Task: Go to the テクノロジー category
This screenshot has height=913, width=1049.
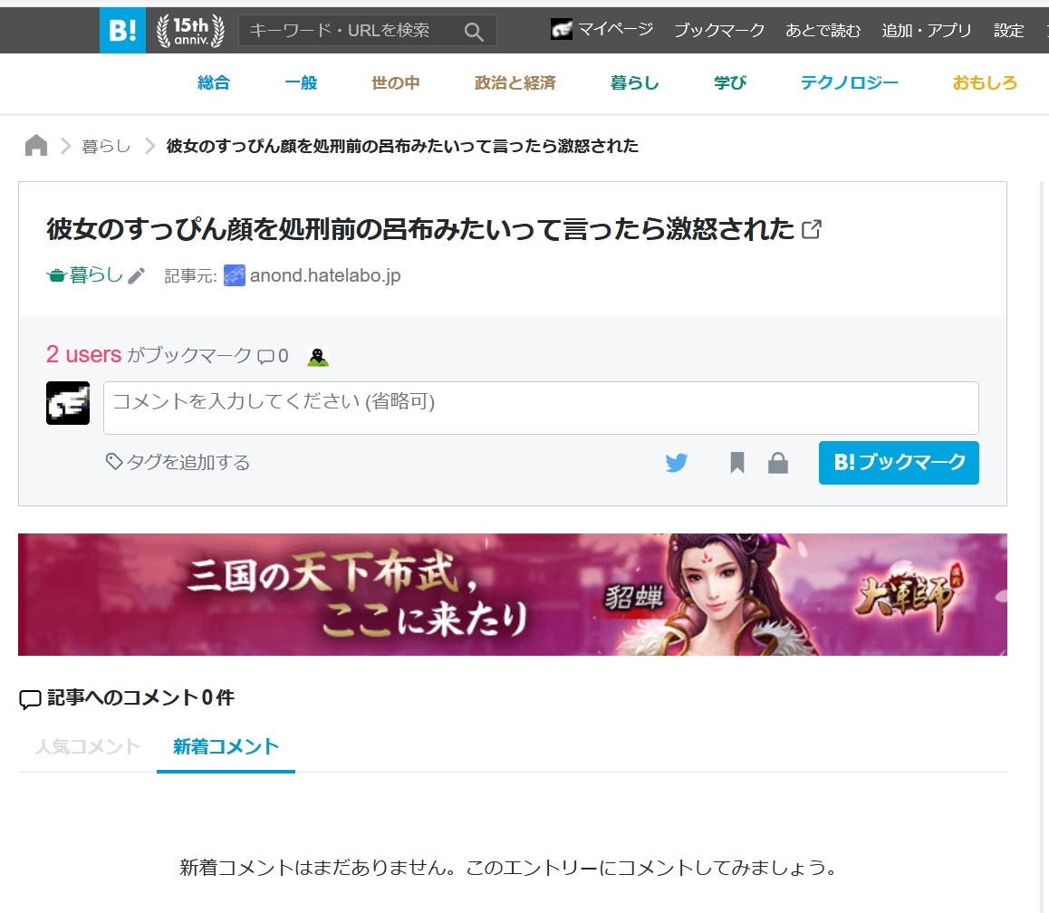Action: pyautogui.click(x=850, y=82)
